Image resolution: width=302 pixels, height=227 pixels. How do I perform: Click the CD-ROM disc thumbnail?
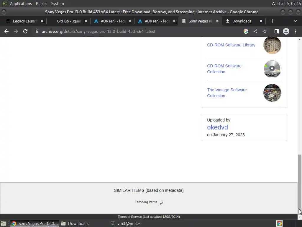pyautogui.click(x=272, y=69)
